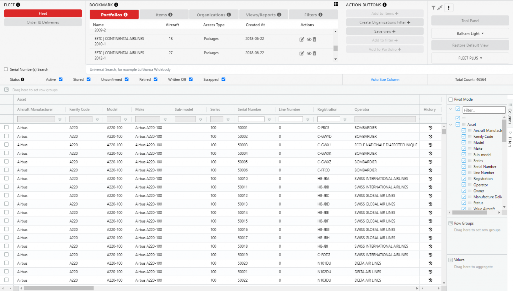The width and height of the screenshot is (513, 291).
Task: Collapse the Asset column group
Action: [x=451, y=125]
